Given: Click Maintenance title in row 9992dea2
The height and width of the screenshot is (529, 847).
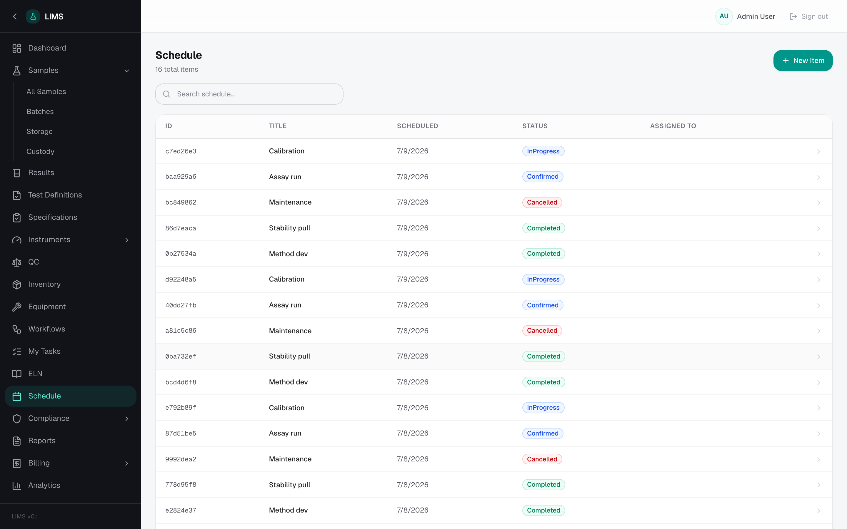Looking at the screenshot, I should pos(290,459).
